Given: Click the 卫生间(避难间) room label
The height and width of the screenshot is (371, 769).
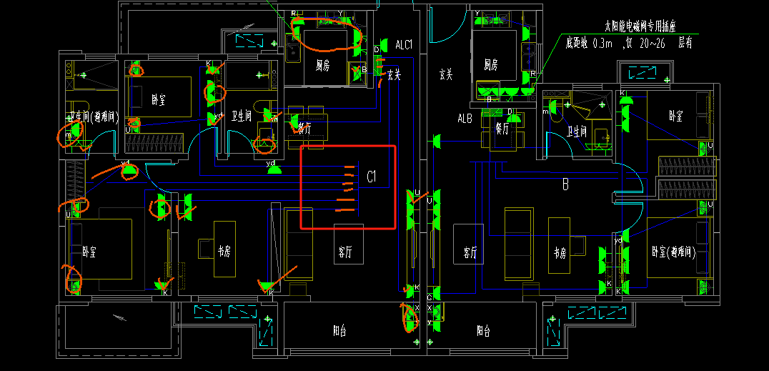Looking at the screenshot, I should point(94,117).
